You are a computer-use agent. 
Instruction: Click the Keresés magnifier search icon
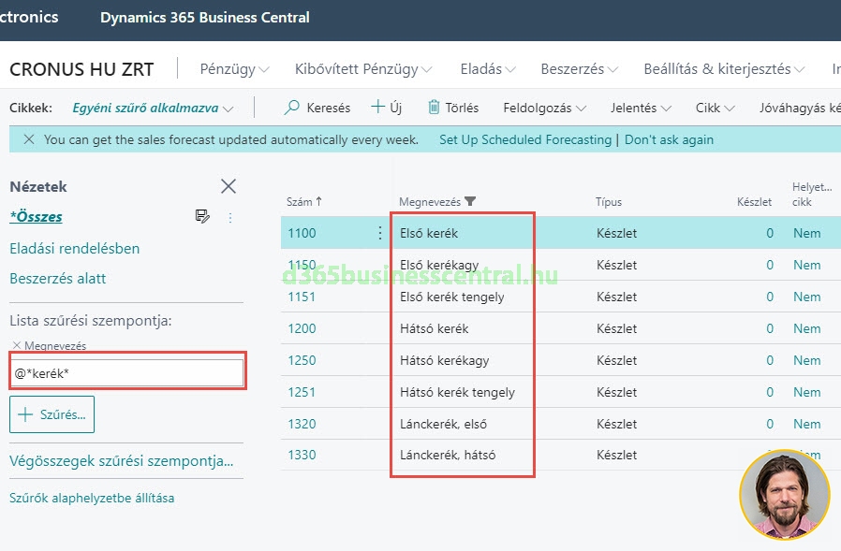pyautogui.click(x=292, y=108)
